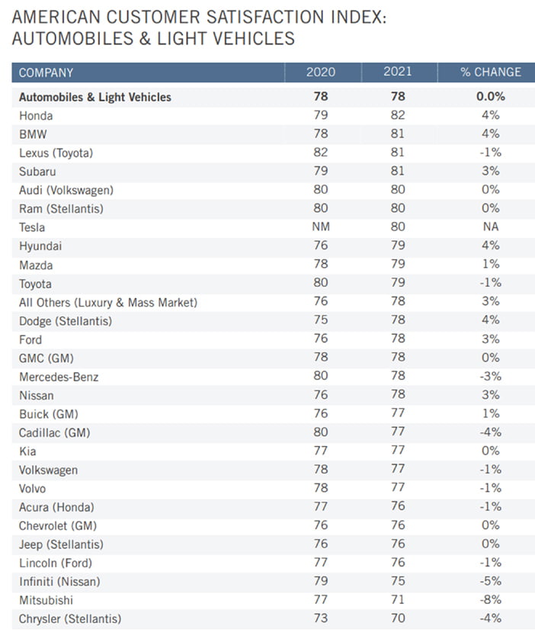
Task: Click the Infiniti (Nissan) entry
Action: (x=59, y=582)
